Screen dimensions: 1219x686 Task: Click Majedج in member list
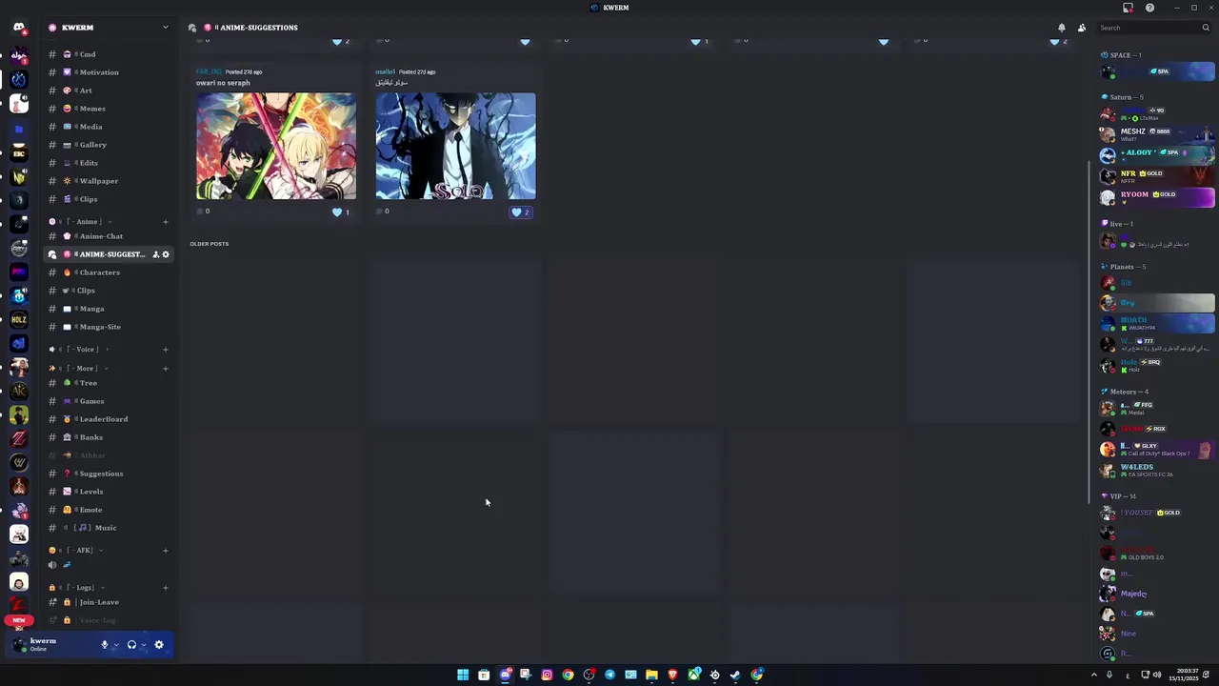(x=1157, y=594)
